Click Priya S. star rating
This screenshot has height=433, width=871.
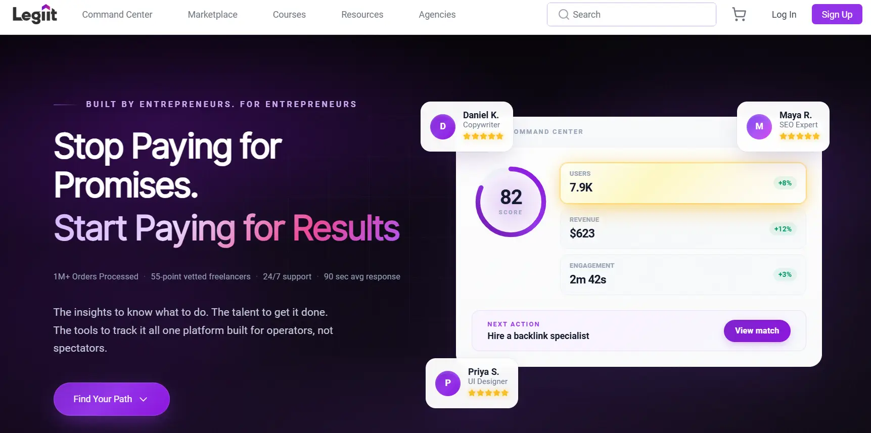[488, 393]
